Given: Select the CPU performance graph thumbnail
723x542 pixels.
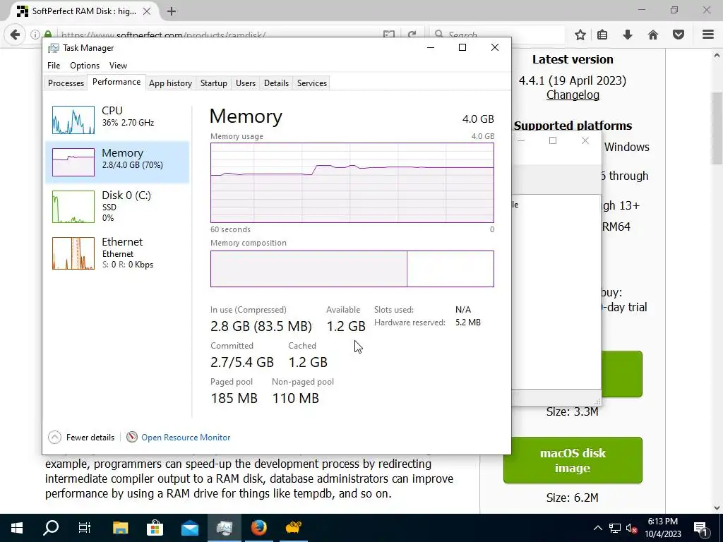Looking at the screenshot, I should [73, 120].
